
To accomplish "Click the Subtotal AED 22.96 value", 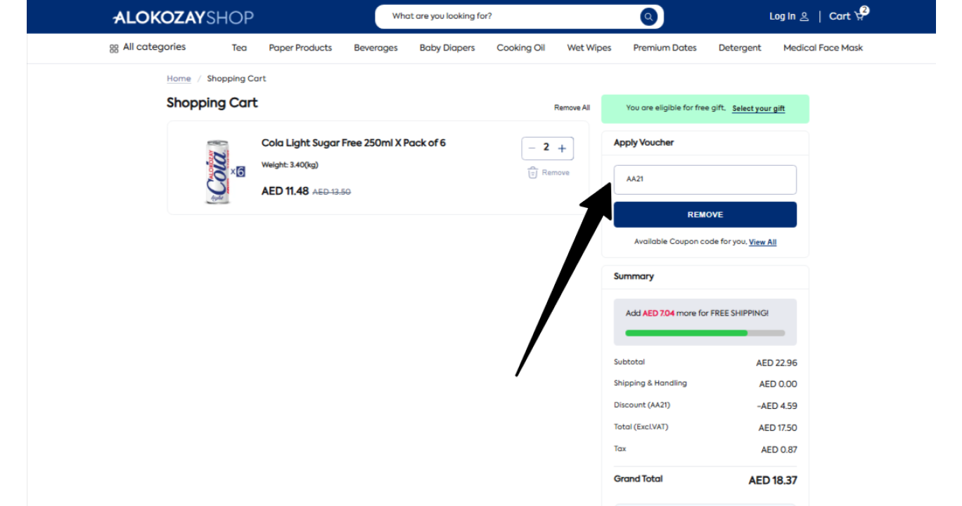I will pyautogui.click(x=776, y=363).
